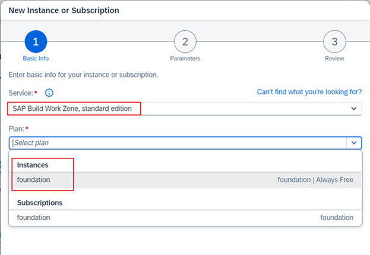Click the Subscriptions group header
The width and height of the screenshot is (370, 255).
[40, 202]
